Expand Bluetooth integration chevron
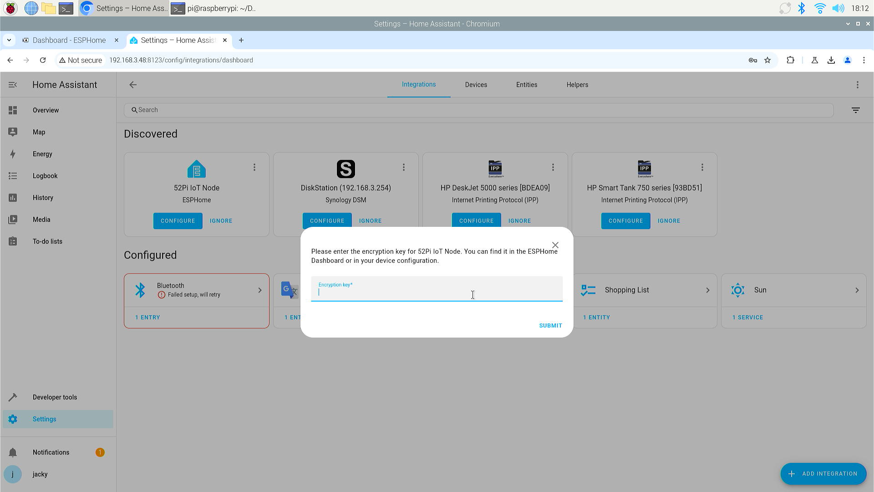This screenshot has height=492, width=874. pyautogui.click(x=260, y=290)
